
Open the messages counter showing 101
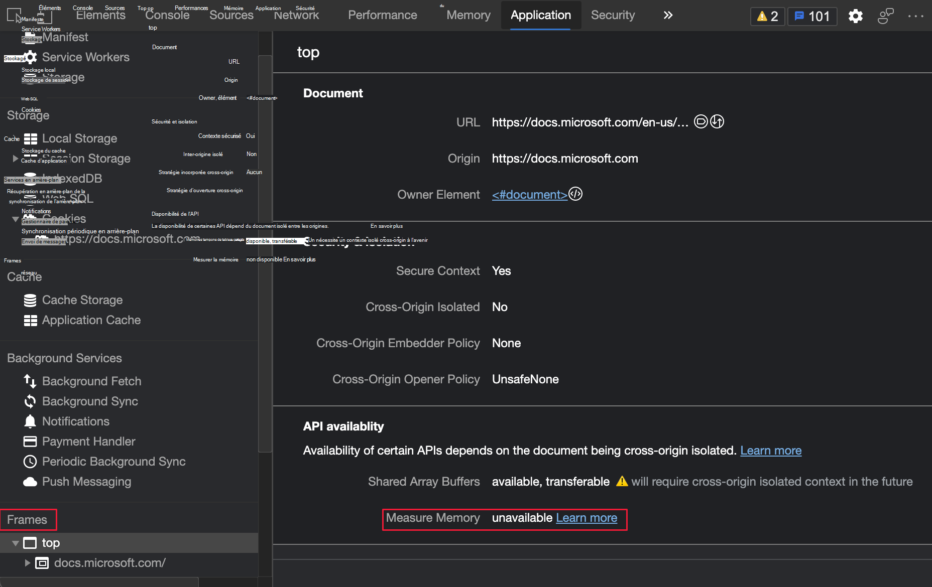pos(812,16)
